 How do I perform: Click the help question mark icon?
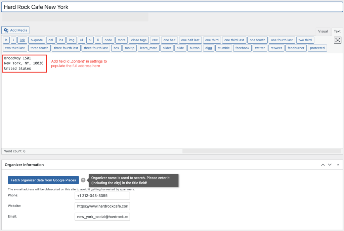[83, 180]
